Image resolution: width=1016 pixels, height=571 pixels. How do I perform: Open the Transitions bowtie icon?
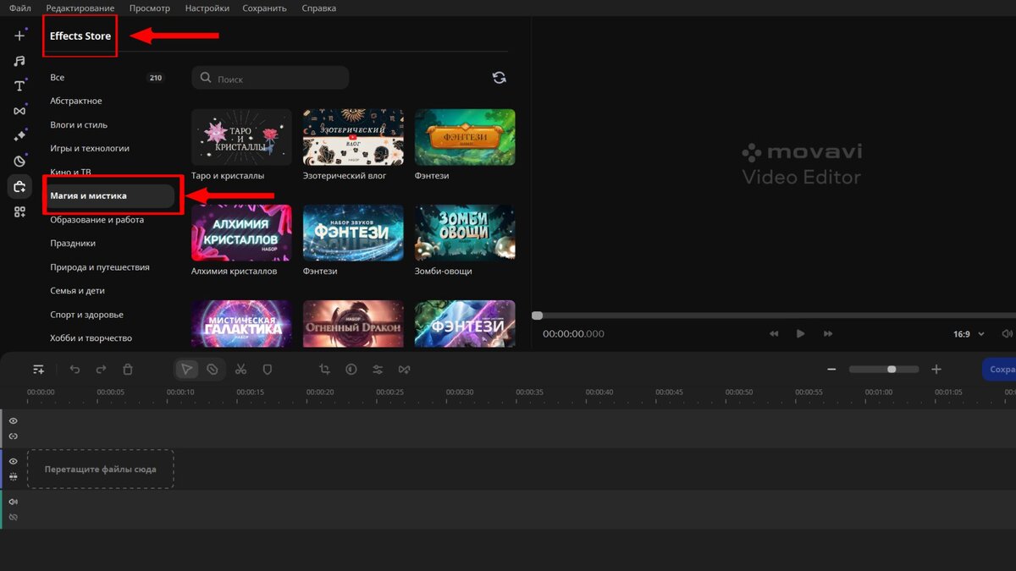tap(19, 111)
